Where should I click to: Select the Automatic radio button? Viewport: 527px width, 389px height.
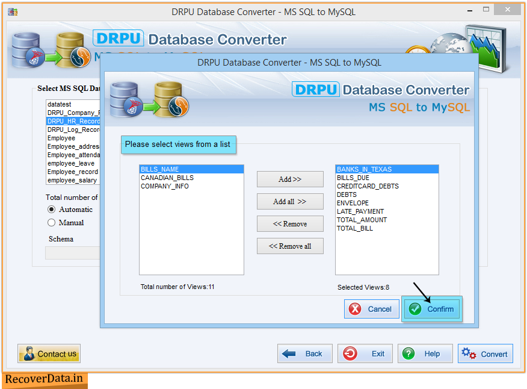(51, 210)
